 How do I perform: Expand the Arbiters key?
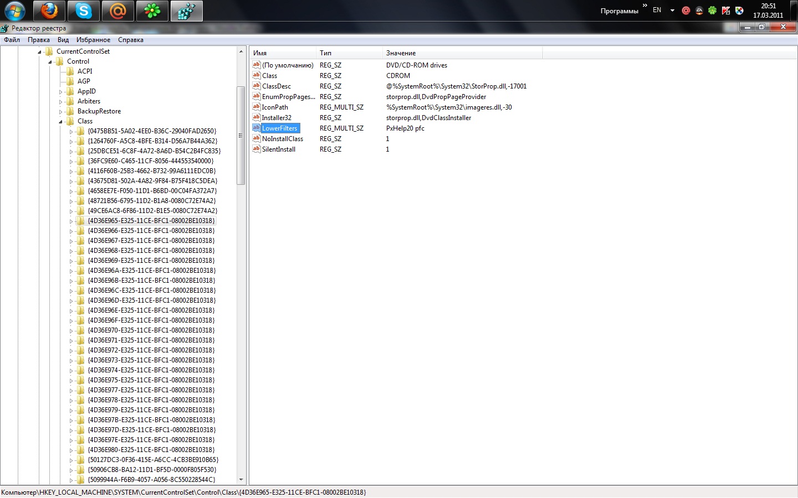[x=60, y=102]
